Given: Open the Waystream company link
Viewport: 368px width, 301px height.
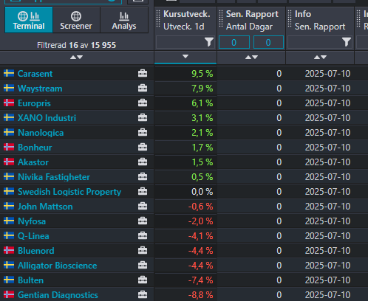Looking at the screenshot, I should [40, 89].
